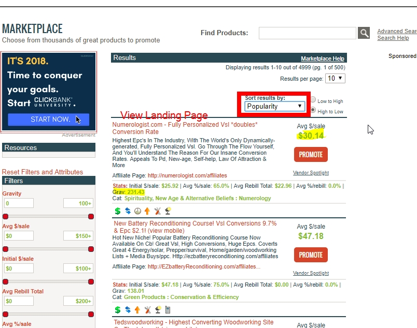Click the Marketplace Help link
Viewport: 417px width, 328px height.
tap(322, 58)
